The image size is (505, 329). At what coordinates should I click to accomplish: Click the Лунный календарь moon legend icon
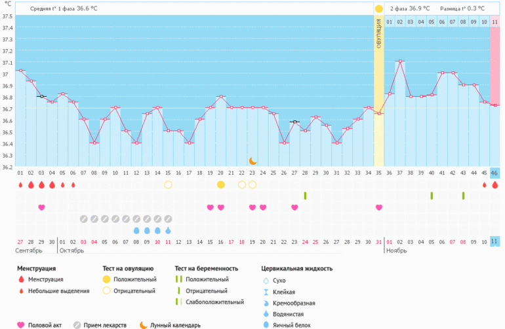point(144,325)
